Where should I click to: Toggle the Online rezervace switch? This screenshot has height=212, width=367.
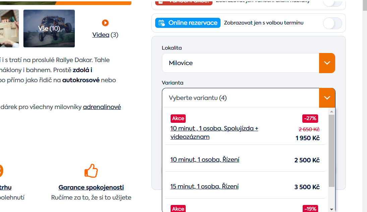pyautogui.click(x=332, y=23)
